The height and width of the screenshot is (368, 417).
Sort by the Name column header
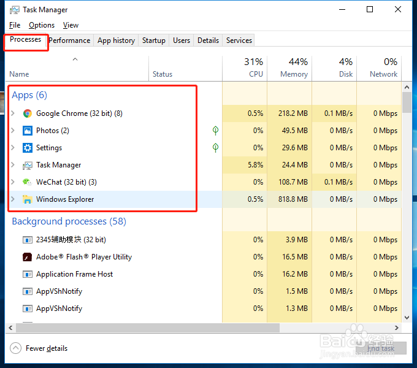pos(77,69)
